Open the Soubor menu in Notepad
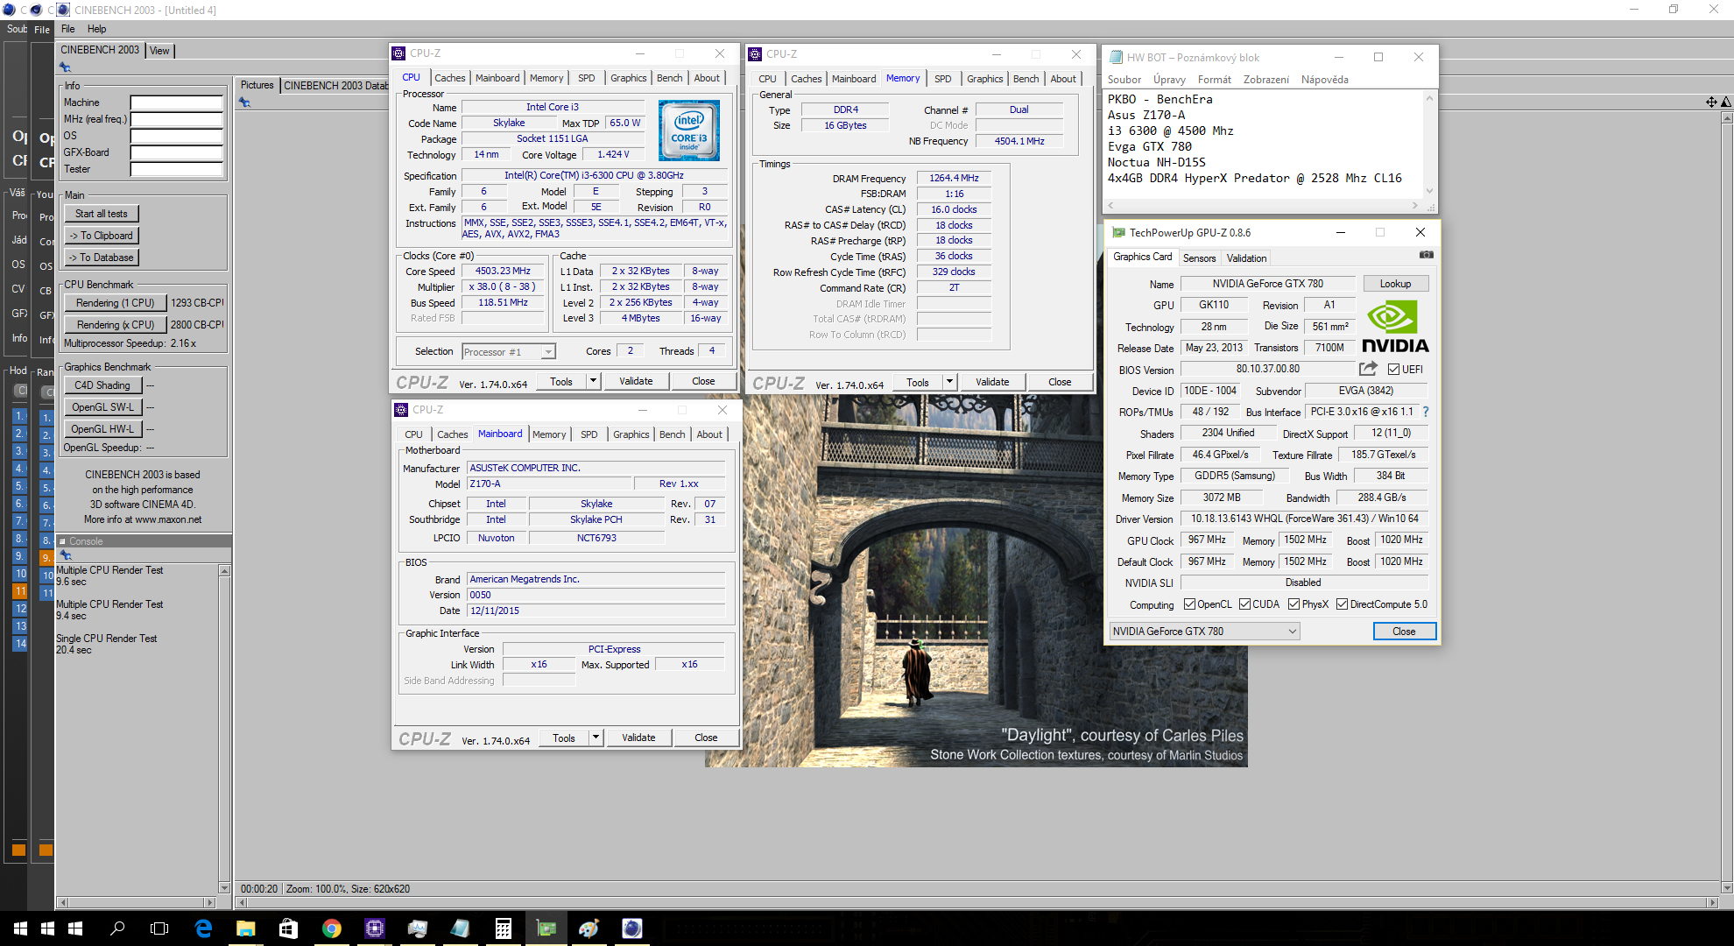The image size is (1734, 946). pyautogui.click(x=1124, y=80)
